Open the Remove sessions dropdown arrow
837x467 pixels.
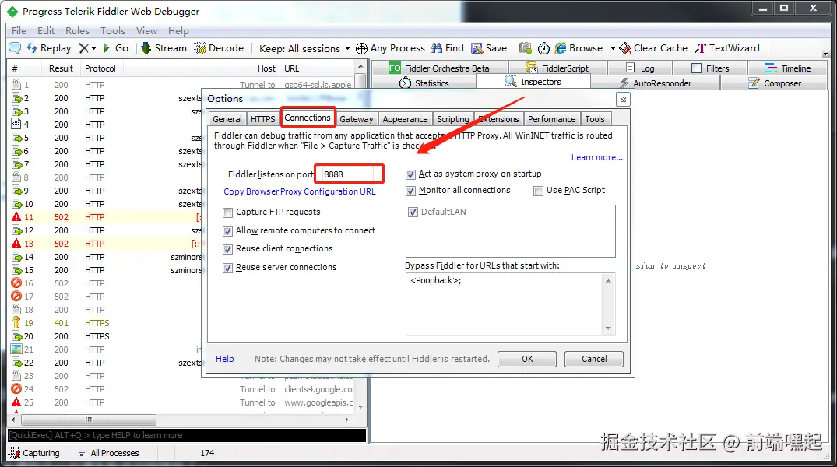pos(94,48)
